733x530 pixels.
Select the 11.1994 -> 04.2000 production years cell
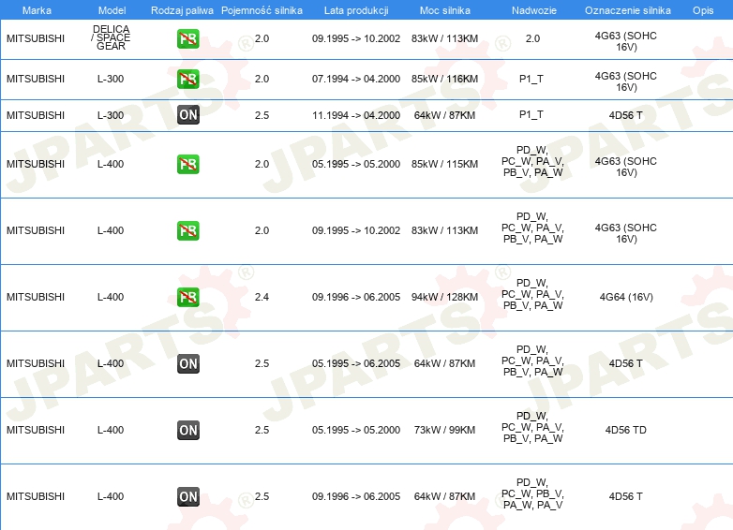point(356,115)
